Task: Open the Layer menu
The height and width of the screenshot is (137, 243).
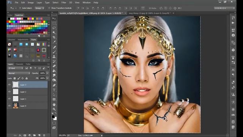Action: tap(39, 3)
